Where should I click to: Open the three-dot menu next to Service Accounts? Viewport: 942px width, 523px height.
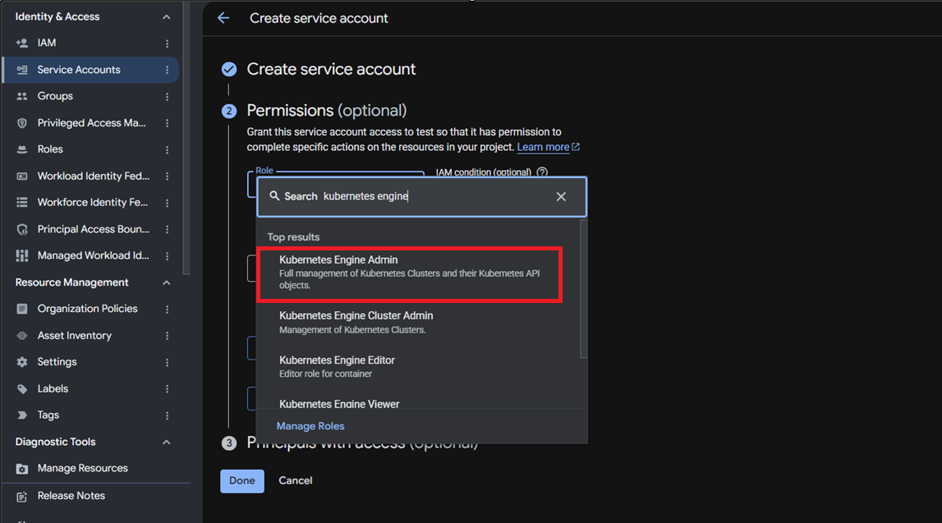(x=167, y=70)
